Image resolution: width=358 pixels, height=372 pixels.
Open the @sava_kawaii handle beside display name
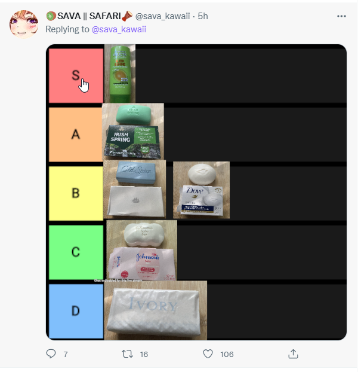(162, 16)
